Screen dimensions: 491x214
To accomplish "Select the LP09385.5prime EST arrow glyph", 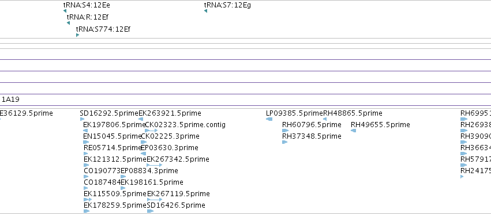I will pyautogui.click(x=269, y=119).
